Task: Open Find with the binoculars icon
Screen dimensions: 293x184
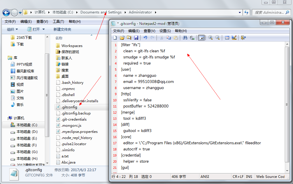Action: [x=185, y=38]
